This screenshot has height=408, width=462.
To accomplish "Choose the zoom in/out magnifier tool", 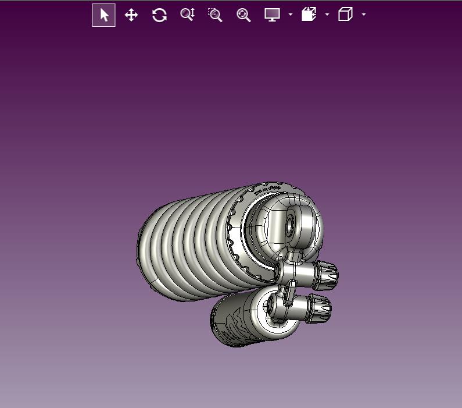I will (x=187, y=15).
